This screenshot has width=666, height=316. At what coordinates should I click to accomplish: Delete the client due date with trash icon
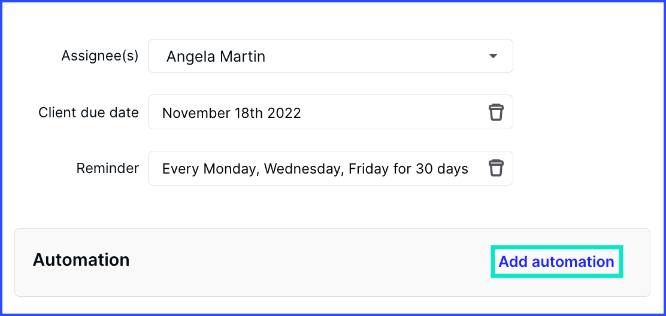pos(496,113)
